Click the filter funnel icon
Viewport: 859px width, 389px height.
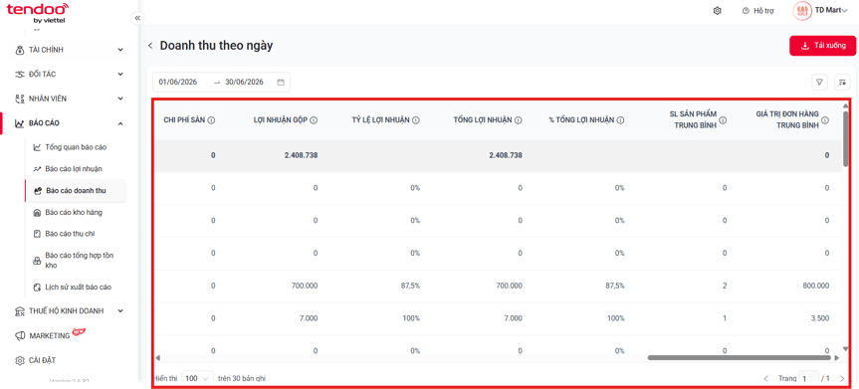pyautogui.click(x=819, y=83)
